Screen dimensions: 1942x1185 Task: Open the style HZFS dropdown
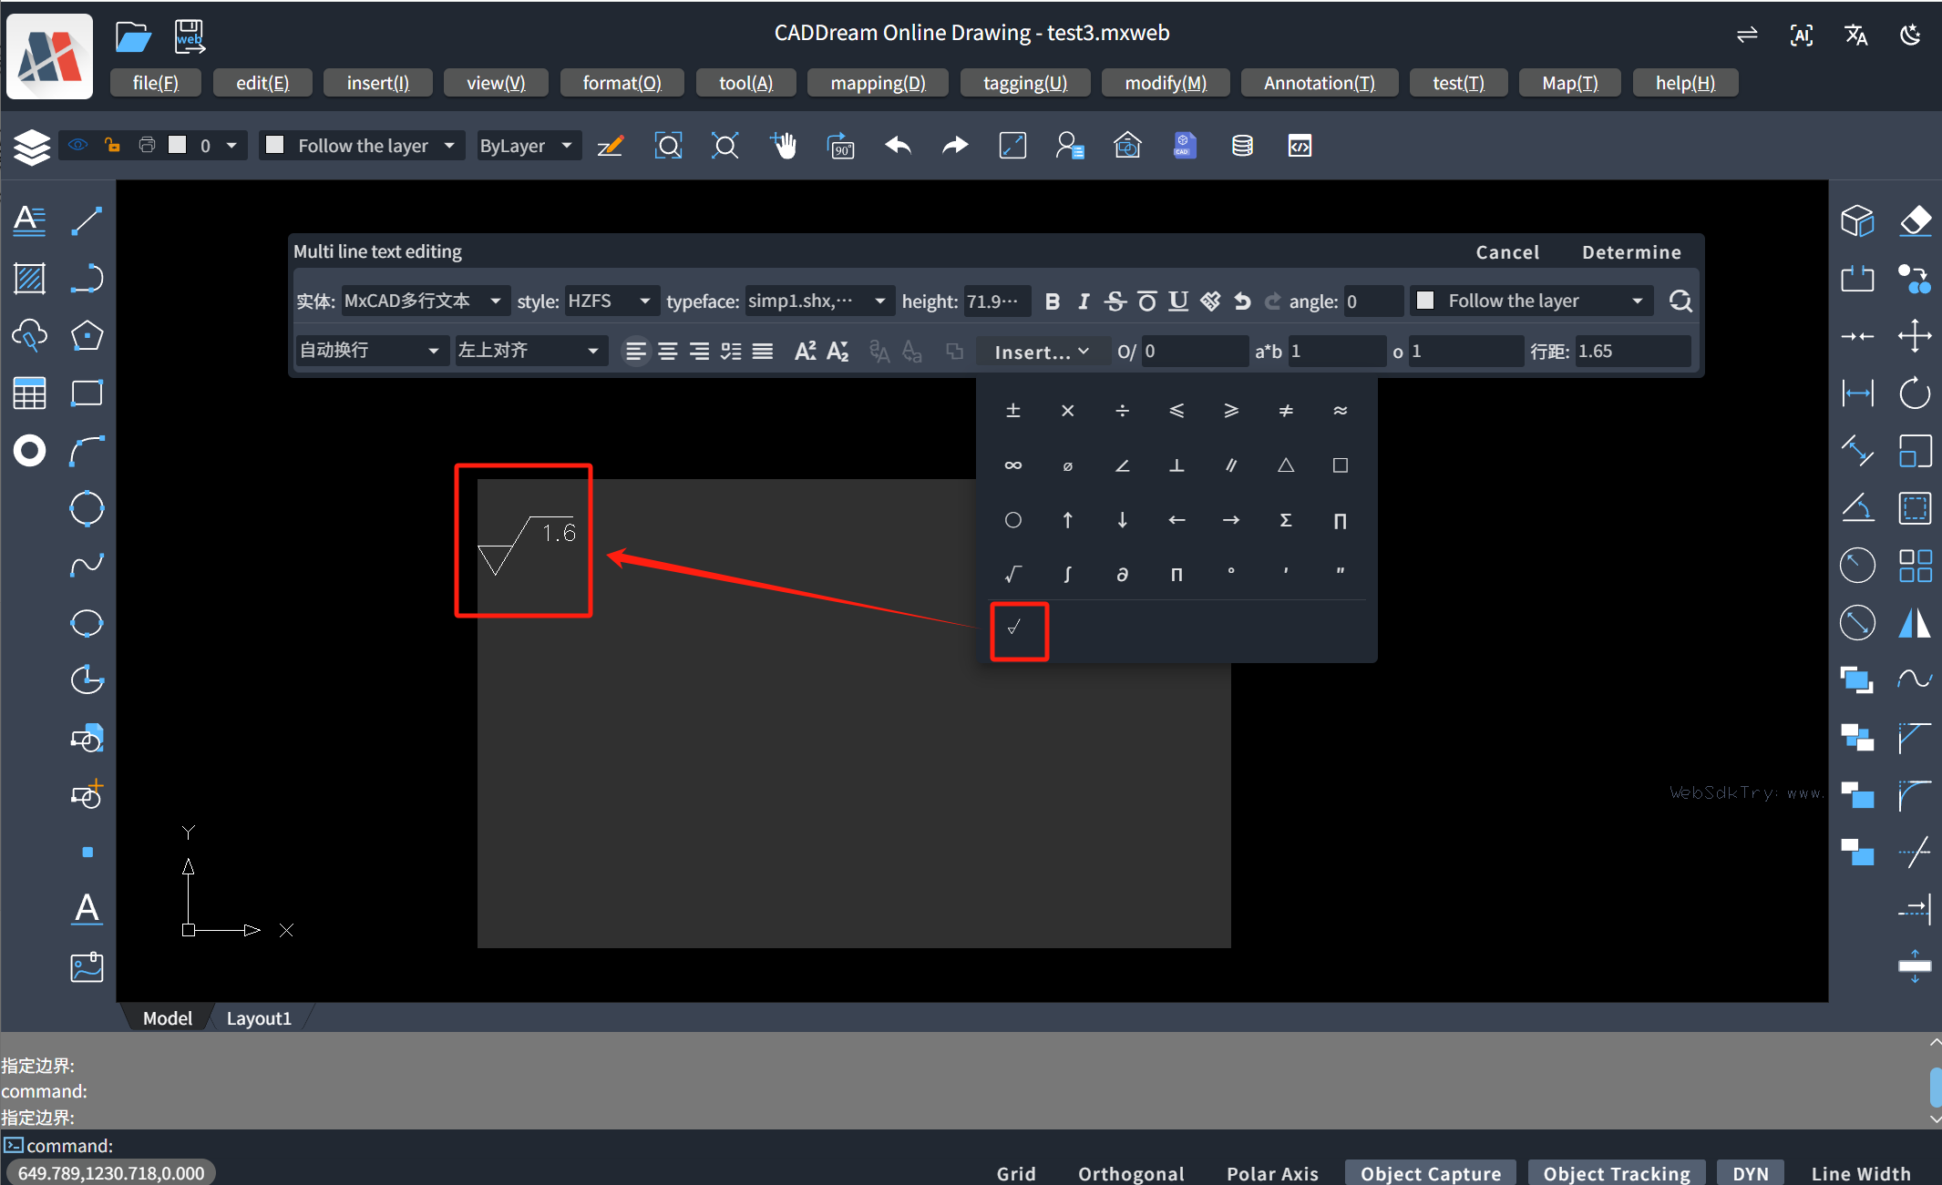609,301
